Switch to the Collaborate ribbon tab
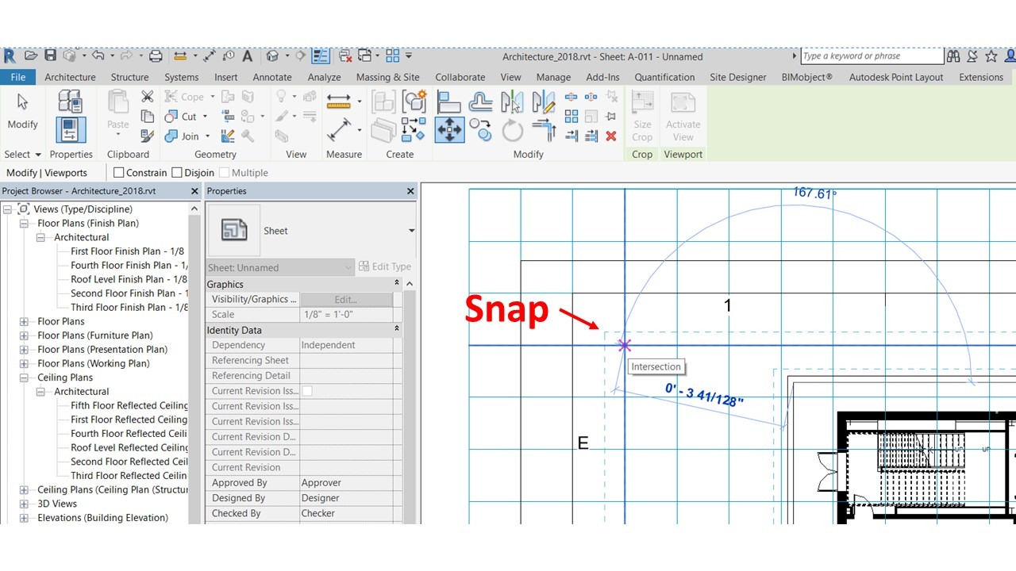1016x571 pixels. (x=460, y=77)
